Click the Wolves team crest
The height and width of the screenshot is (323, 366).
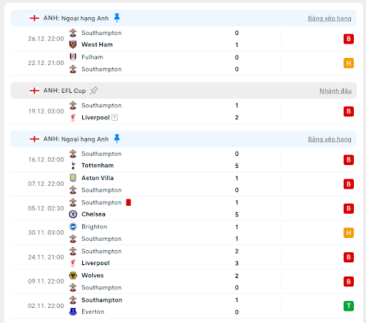[x=73, y=275]
